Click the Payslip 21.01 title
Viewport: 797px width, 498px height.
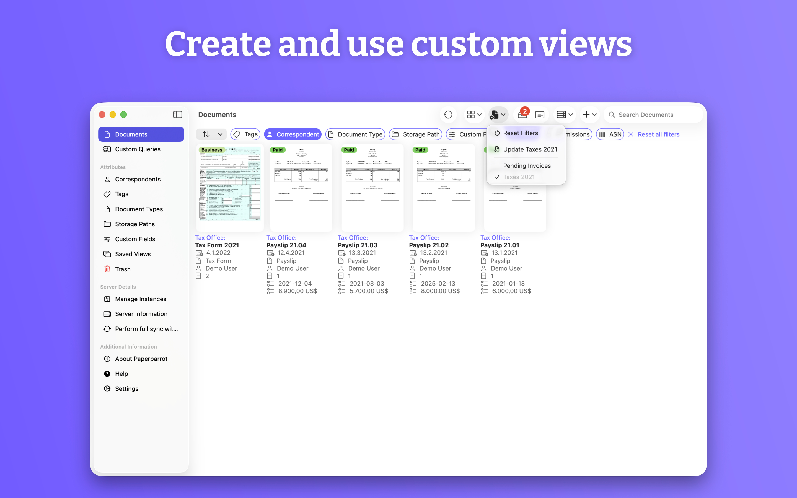[500, 245]
